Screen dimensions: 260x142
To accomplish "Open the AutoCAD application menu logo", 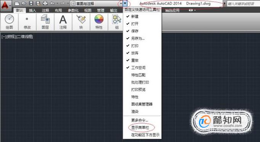I will pyautogui.click(x=6, y=5).
